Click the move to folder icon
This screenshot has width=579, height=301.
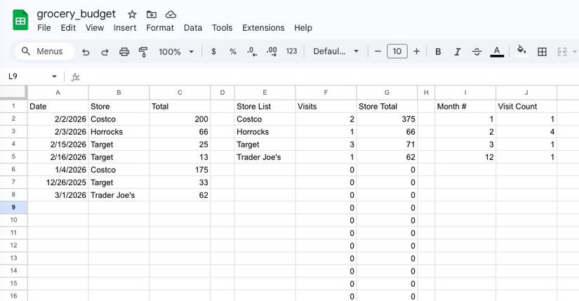[152, 15]
